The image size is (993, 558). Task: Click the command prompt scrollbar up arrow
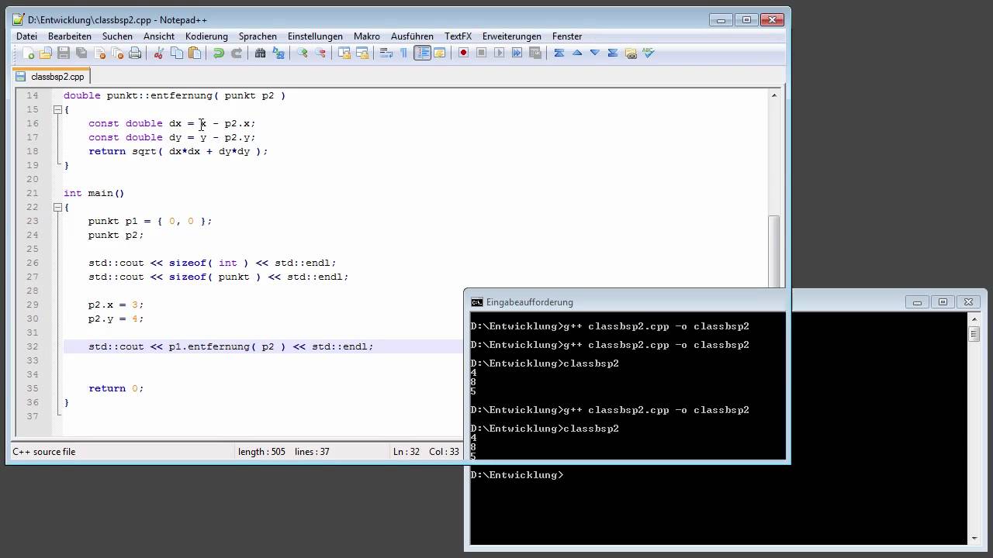tap(974, 318)
